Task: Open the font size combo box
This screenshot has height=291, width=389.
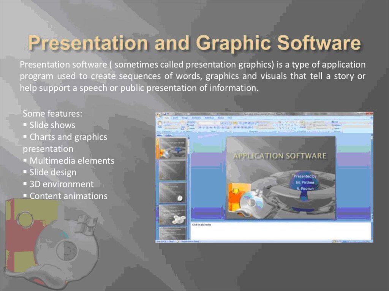Action: (217, 123)
